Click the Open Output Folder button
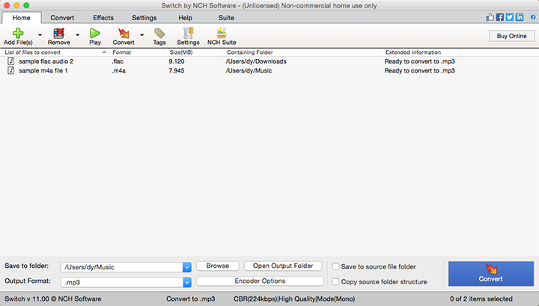The width and height of the screenshot is (539, 306). tap(283, 266)
